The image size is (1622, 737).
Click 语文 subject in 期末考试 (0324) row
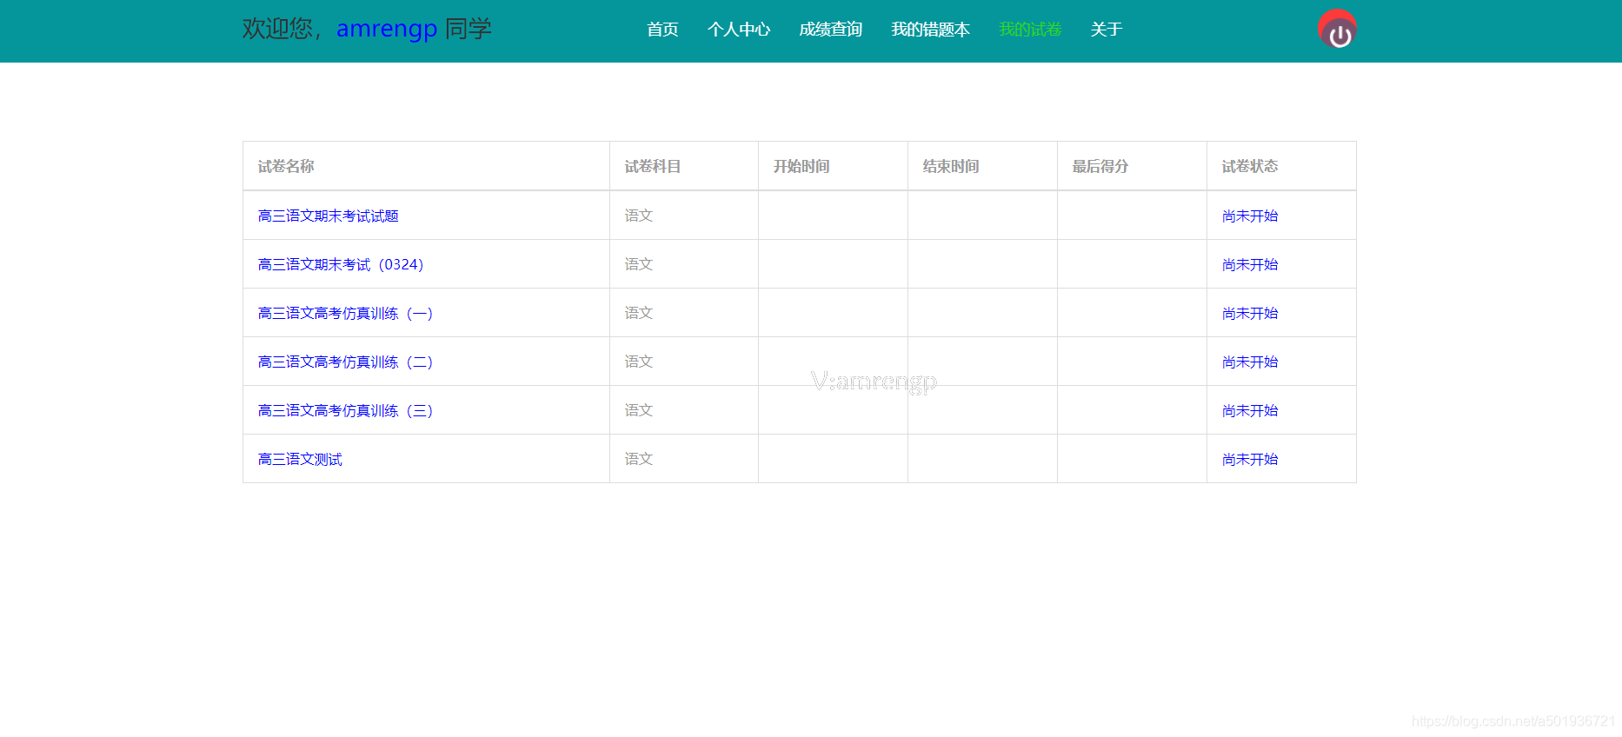click(639, 264)
